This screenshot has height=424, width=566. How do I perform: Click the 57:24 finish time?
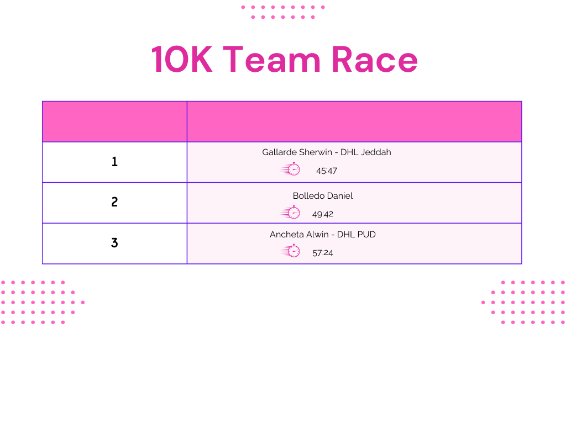pos(323,253)
